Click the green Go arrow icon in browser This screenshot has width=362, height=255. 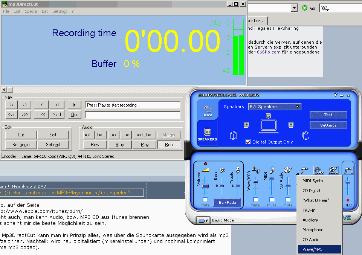[x=304, y=8]
